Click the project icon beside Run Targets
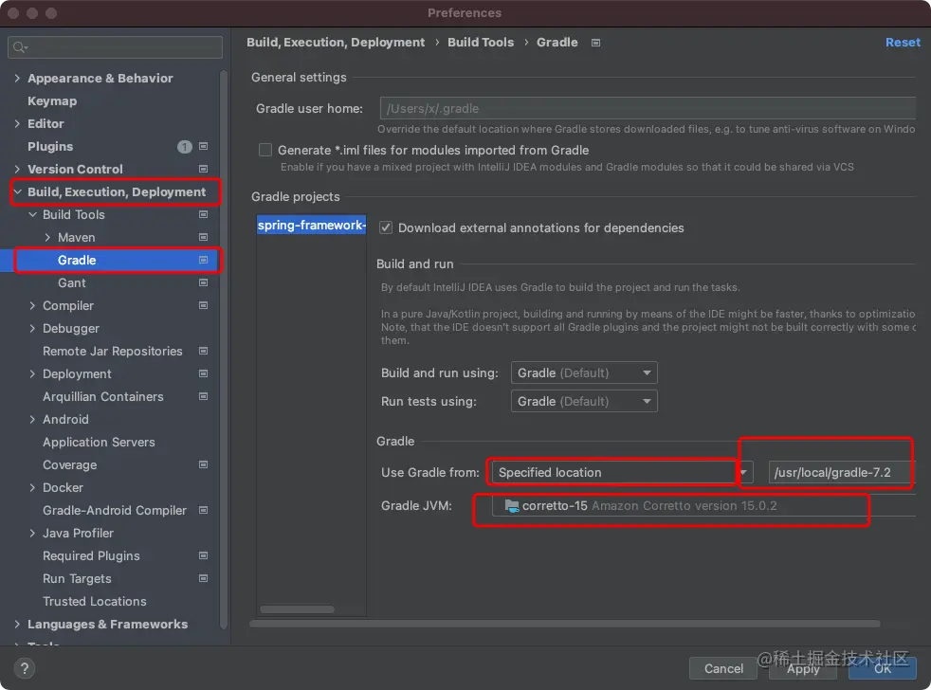The image size is (931, 690). 203,578
